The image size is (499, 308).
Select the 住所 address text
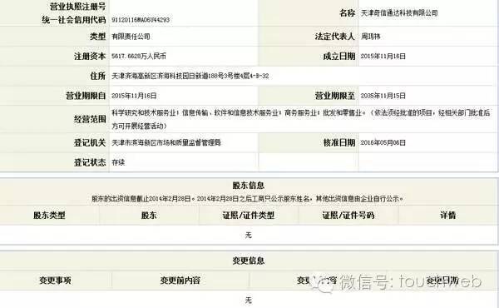(x=190, y=76)
